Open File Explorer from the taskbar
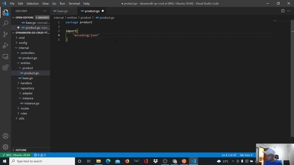 click(x=98, y=161)
